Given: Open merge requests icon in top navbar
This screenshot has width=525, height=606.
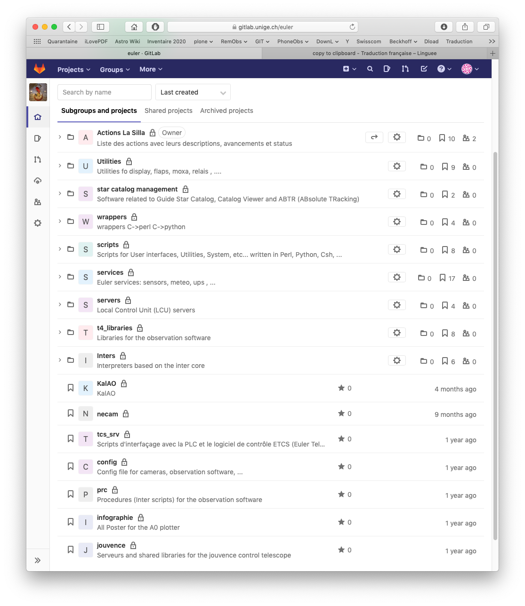Looking at the screenshot, I should pos(405,69).
